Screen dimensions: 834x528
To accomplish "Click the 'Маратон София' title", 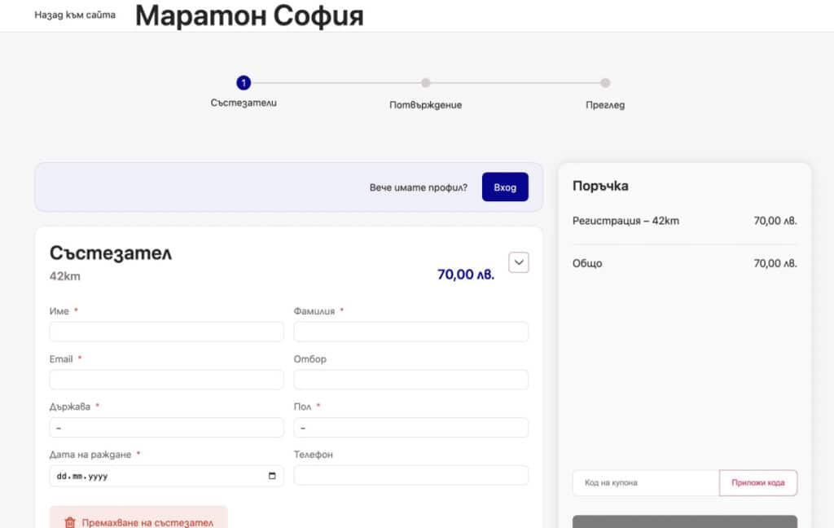I will click(249, 16).
